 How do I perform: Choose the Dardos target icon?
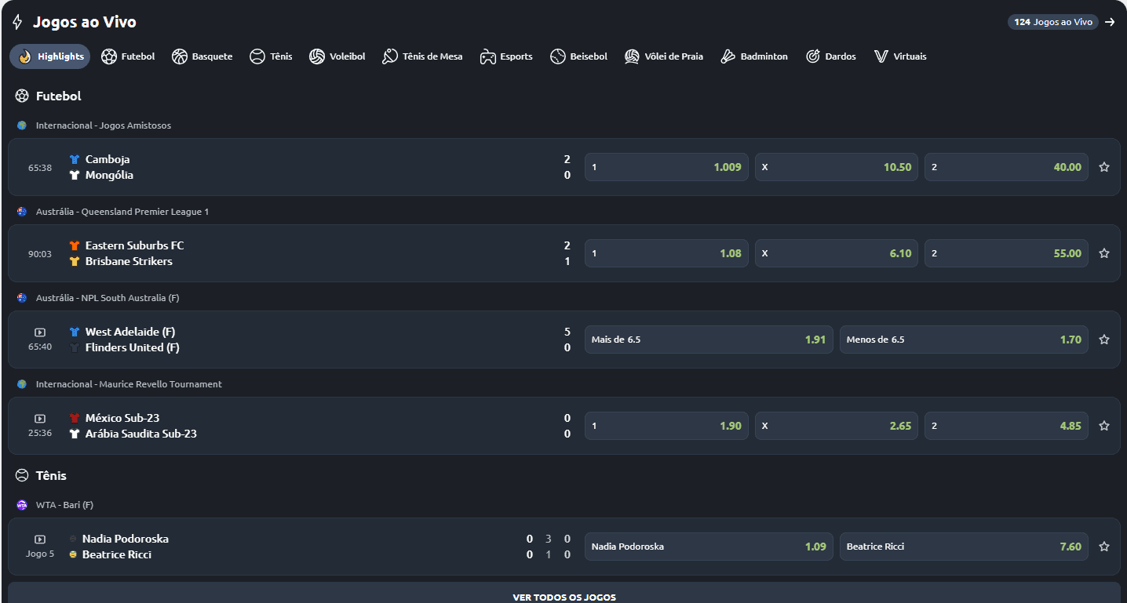pos(813,56)
